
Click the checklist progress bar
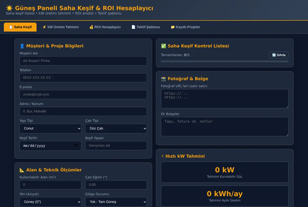[225, 61]
